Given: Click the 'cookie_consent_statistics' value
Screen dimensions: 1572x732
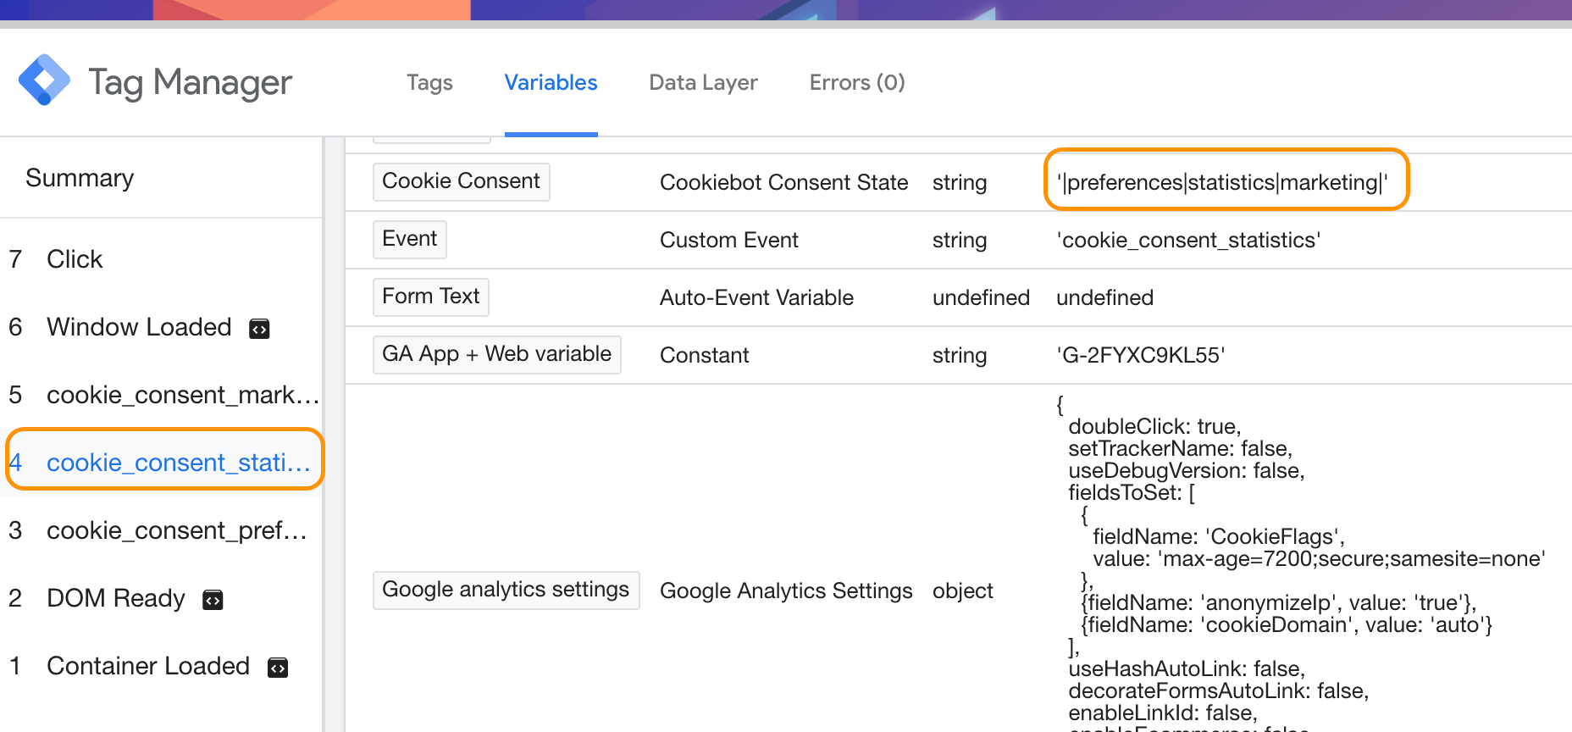Looking at the screenshot, I should click(1188, 240).
